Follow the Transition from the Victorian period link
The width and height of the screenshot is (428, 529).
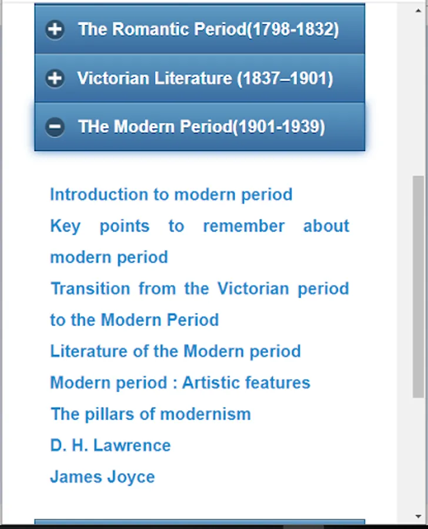[x=199, y=289]
